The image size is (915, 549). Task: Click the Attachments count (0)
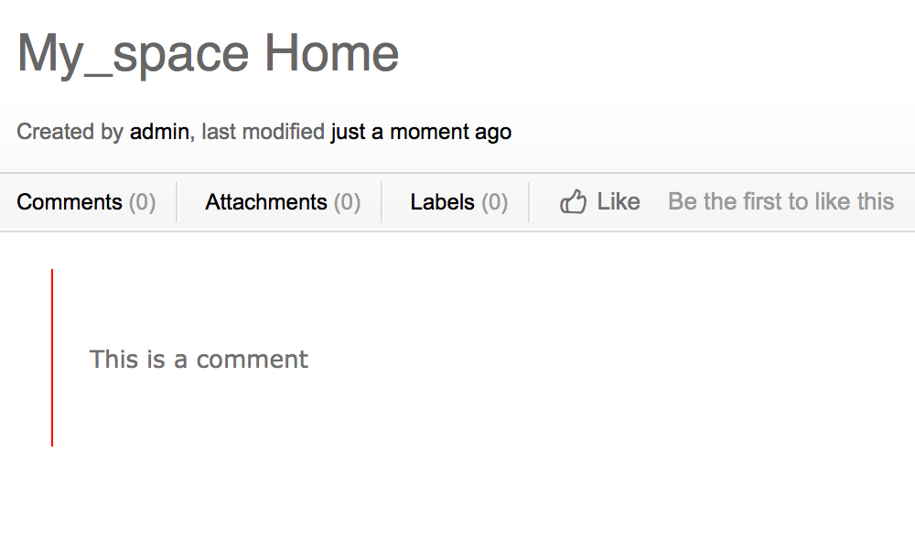pos(347,202)
